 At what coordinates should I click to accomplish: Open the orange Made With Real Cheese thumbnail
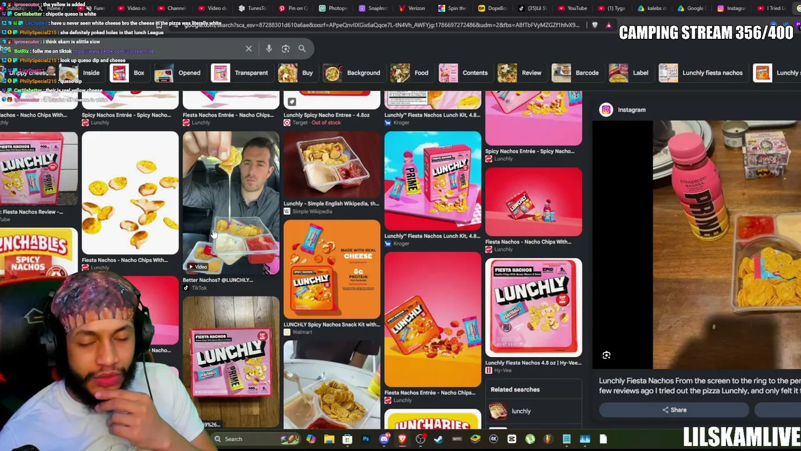click(x=332, y=269)
